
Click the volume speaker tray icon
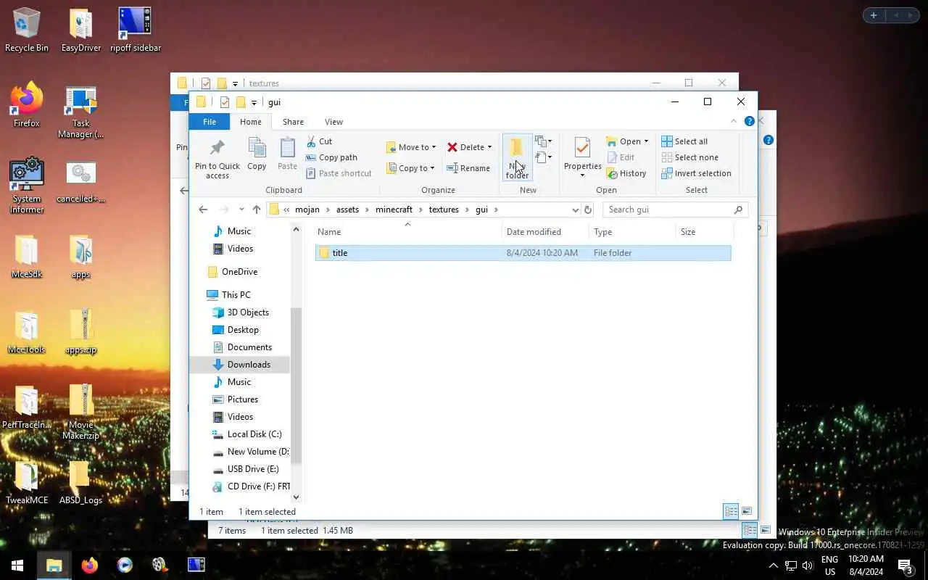tap(808, 565)
